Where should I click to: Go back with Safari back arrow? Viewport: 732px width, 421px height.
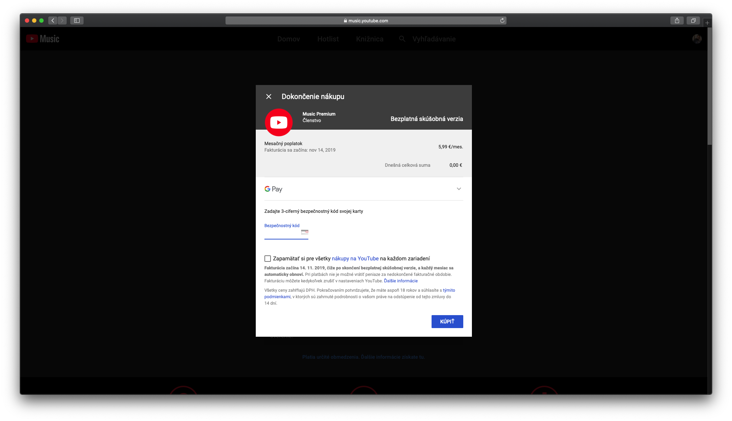(x=53, y=21)
